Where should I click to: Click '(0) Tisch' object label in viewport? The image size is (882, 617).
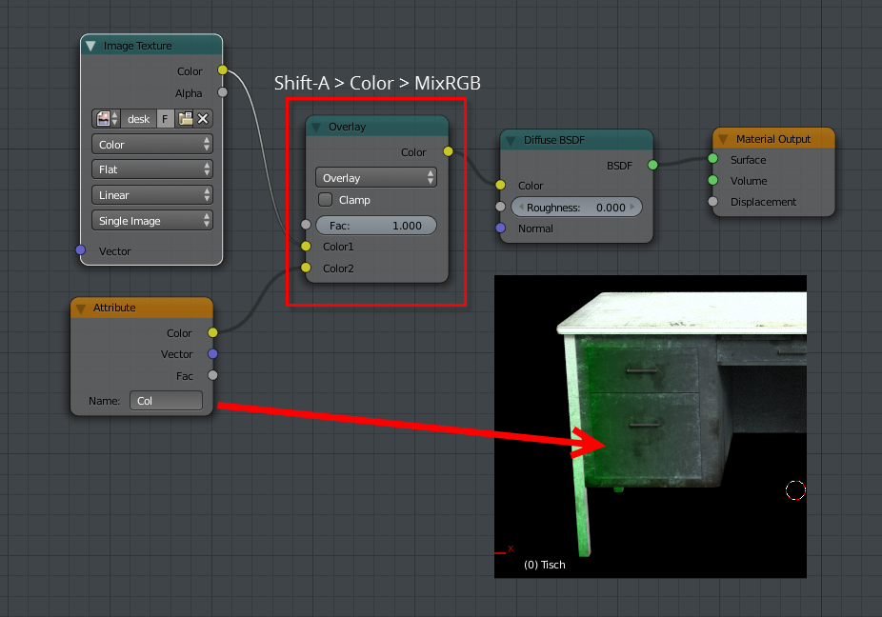(x=545, y=565)
